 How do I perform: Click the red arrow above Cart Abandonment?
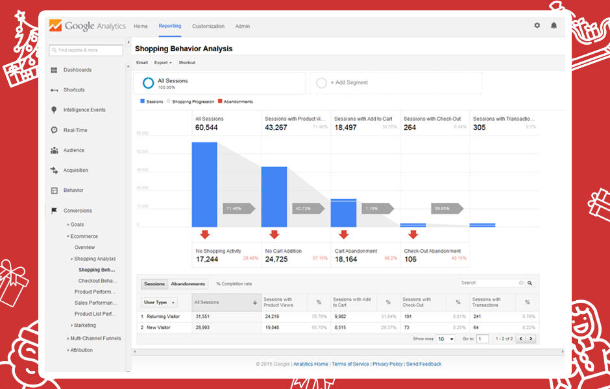pyautogui.click(x=343, y=234)
